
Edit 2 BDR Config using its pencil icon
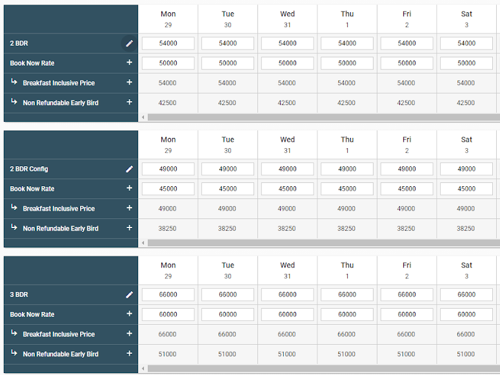click(129, 169)
